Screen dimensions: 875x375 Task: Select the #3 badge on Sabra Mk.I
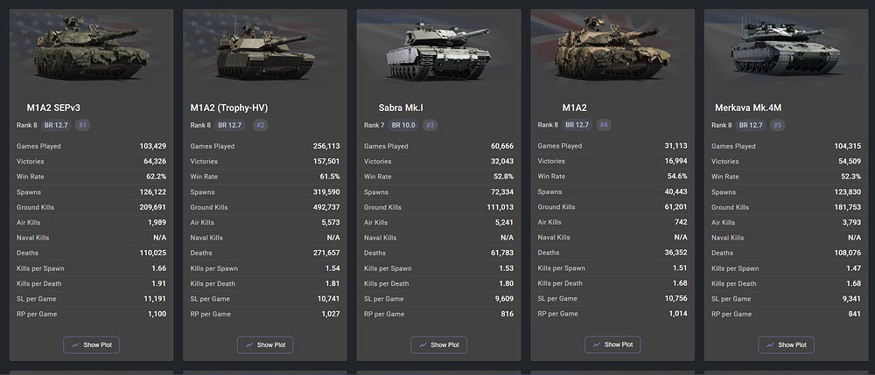[430, 125]
